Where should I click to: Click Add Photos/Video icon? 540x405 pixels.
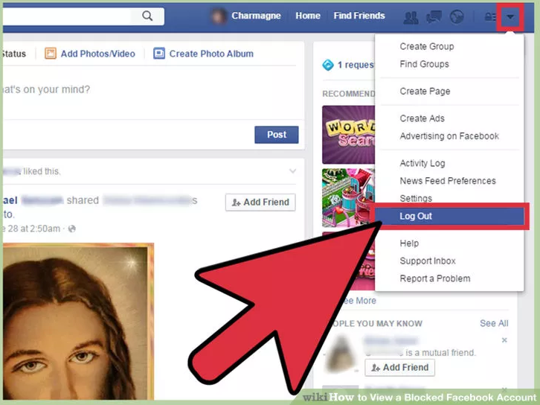click(51, 54)
